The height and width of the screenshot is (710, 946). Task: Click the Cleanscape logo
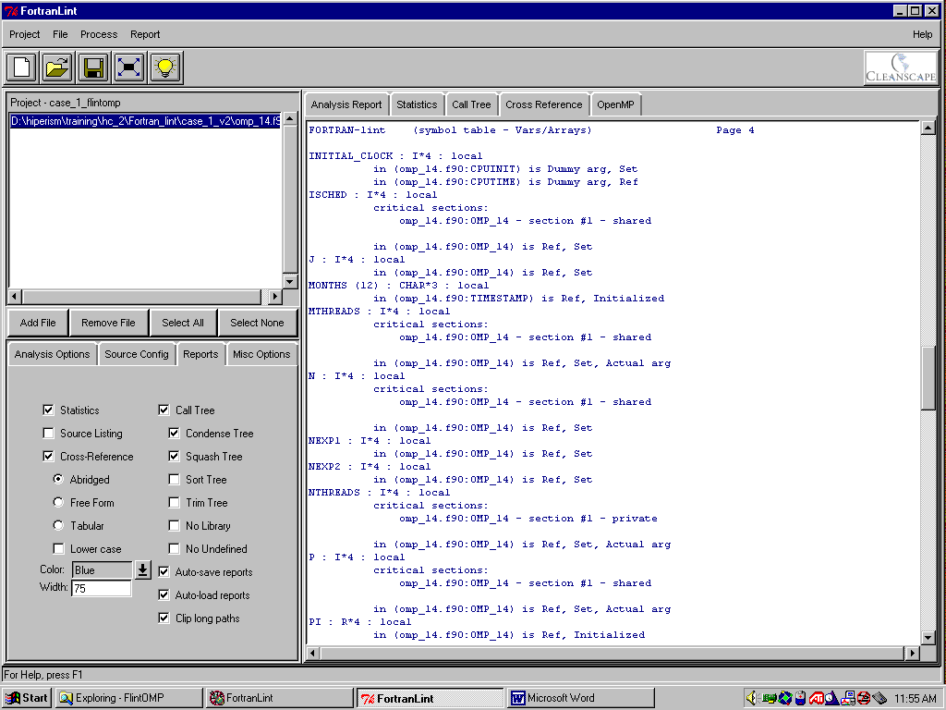click(x=901, y=67)
